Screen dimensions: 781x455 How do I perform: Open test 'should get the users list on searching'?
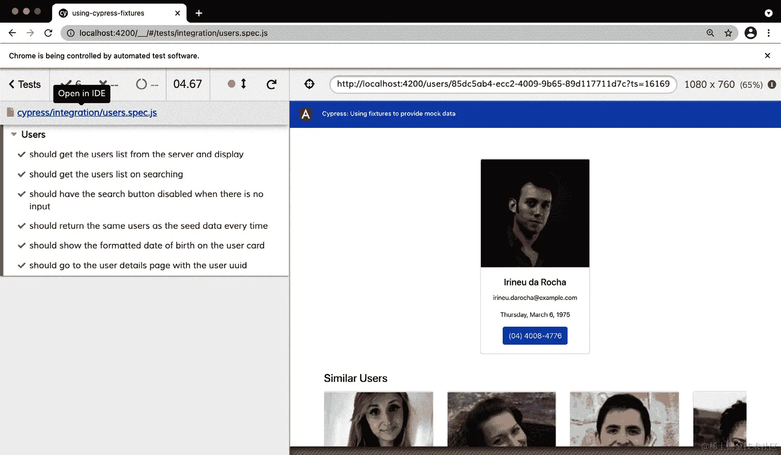(x=106, y=174)
